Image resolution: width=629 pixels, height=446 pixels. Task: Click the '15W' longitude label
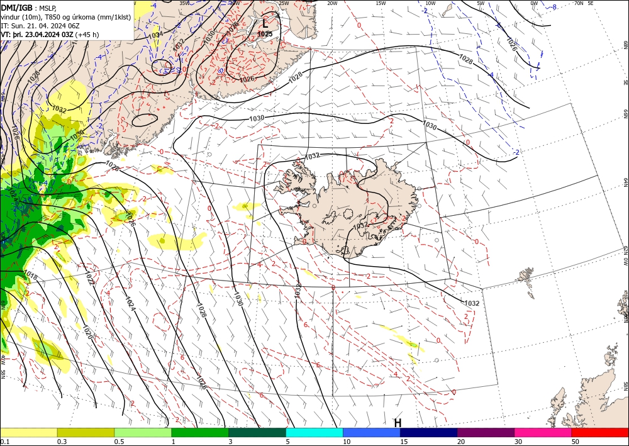coord(381,4)
